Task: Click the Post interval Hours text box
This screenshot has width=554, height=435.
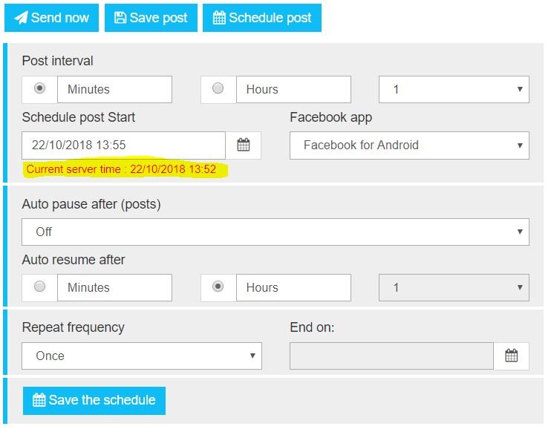Action: coord(293,89)
